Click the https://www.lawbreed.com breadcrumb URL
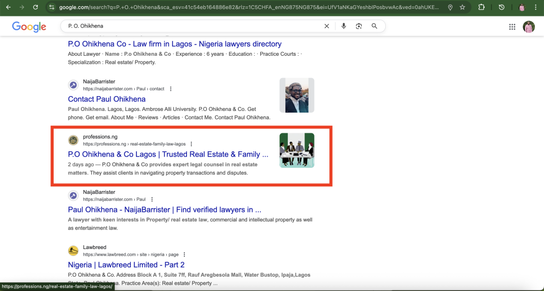Screen dimensions: 544x291 (x=131, y=254)
